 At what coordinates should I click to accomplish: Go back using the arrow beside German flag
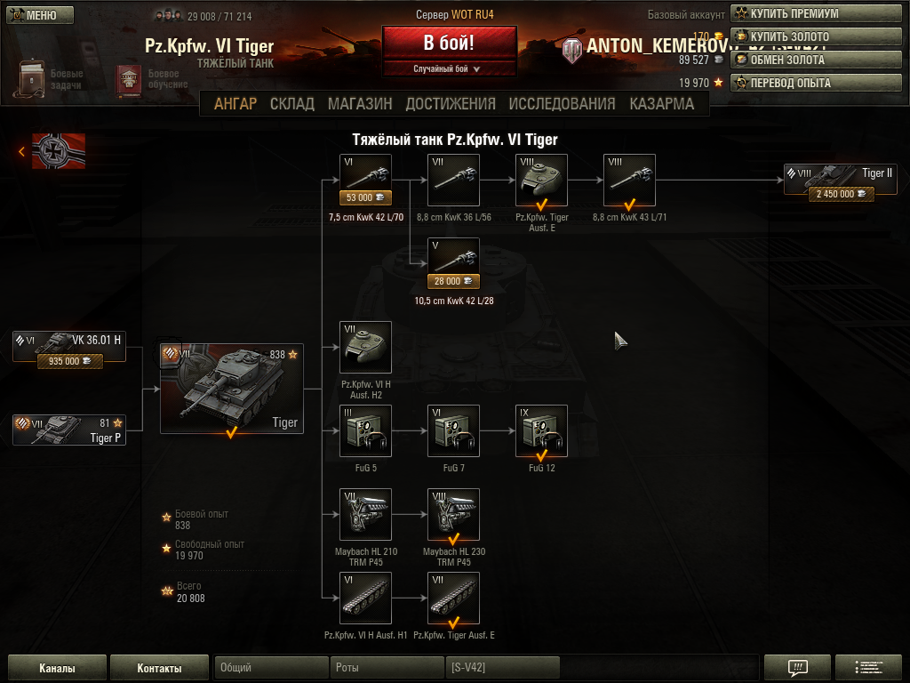[x=21, y=151]
